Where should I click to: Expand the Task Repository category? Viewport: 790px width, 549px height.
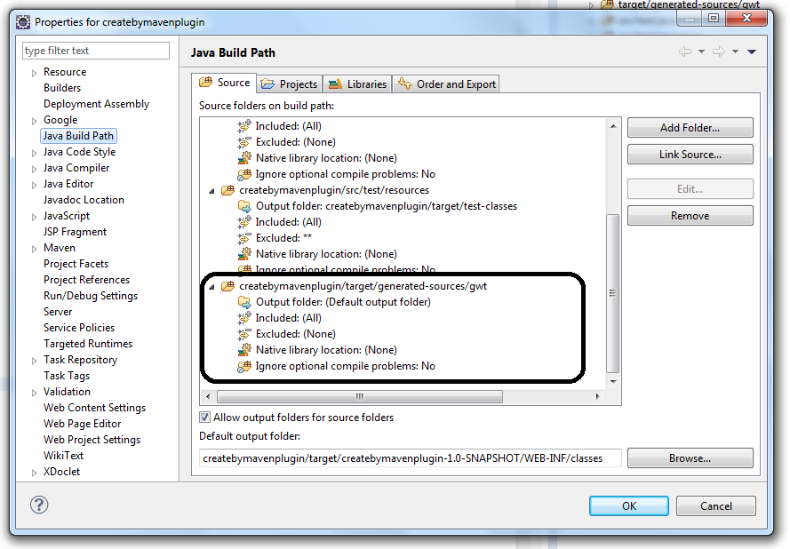tap(34, 361)
